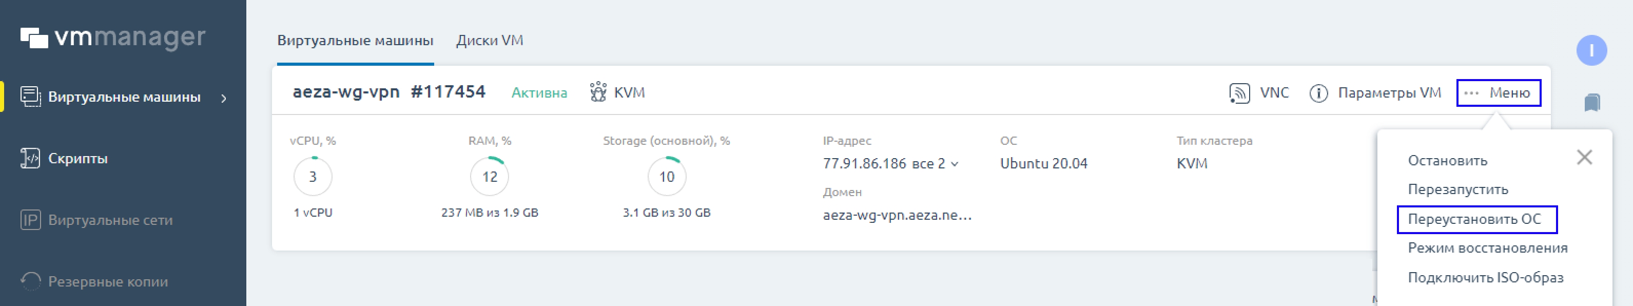Click the bookmark icon on right edge
Image resolution: width=1633 pixels, height=306 pixels.
1592,102
